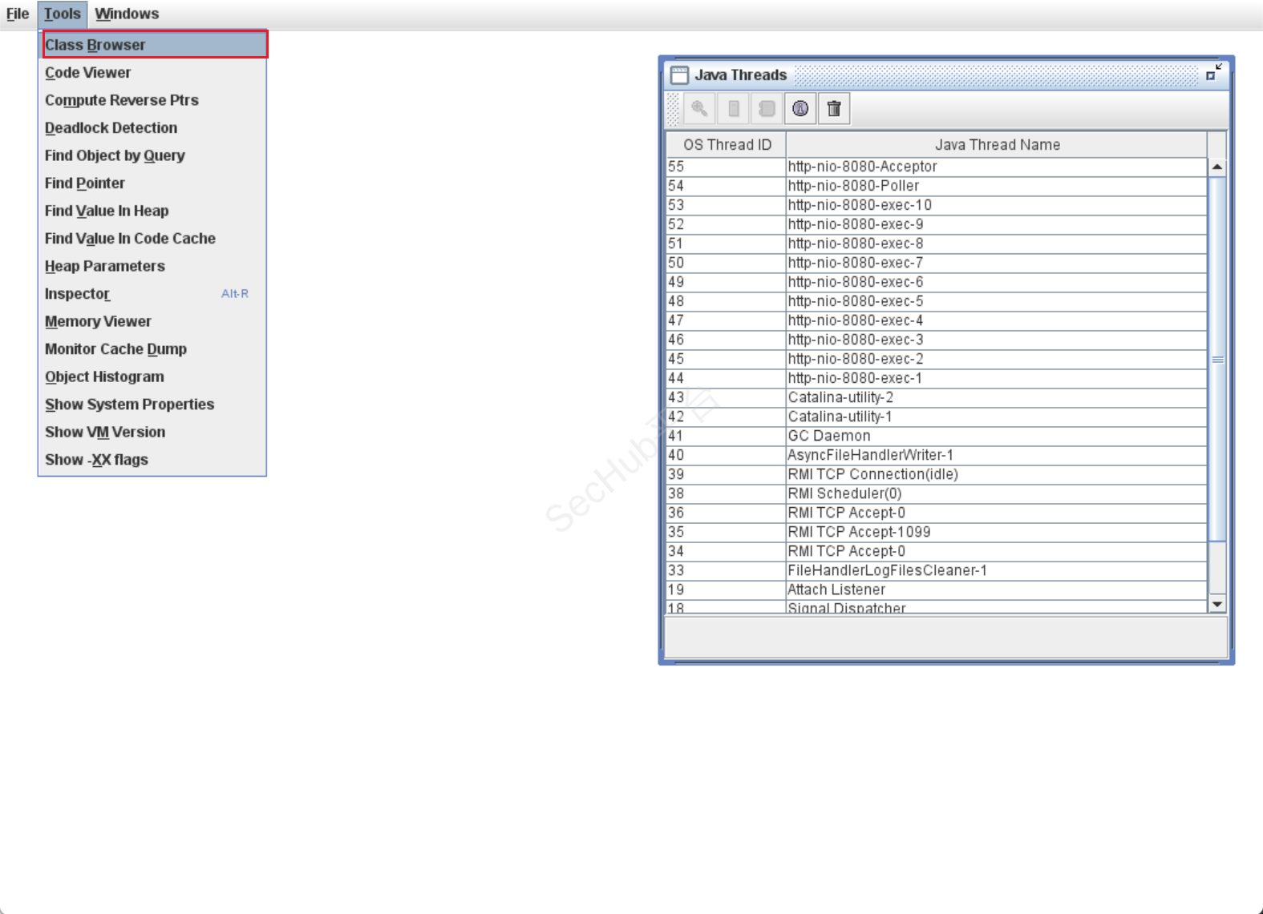Image resolution: width=1263 pixels, height=914 pixels.
Task: Click the Java Threads window system icon
Action: coord(679,75)
